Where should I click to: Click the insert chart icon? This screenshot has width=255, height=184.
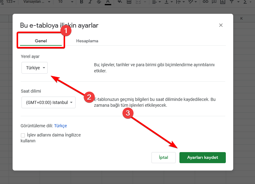coord(223,2)
